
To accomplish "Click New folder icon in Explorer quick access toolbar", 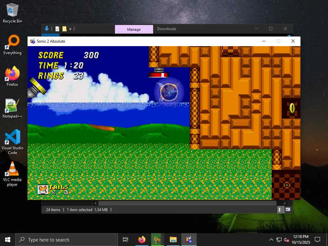I will (64, 29).
